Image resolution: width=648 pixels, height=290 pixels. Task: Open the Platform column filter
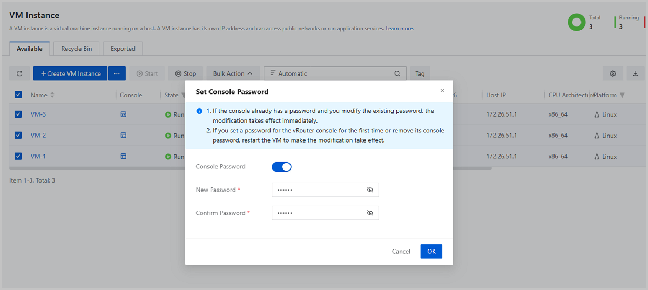coord(622,96)
